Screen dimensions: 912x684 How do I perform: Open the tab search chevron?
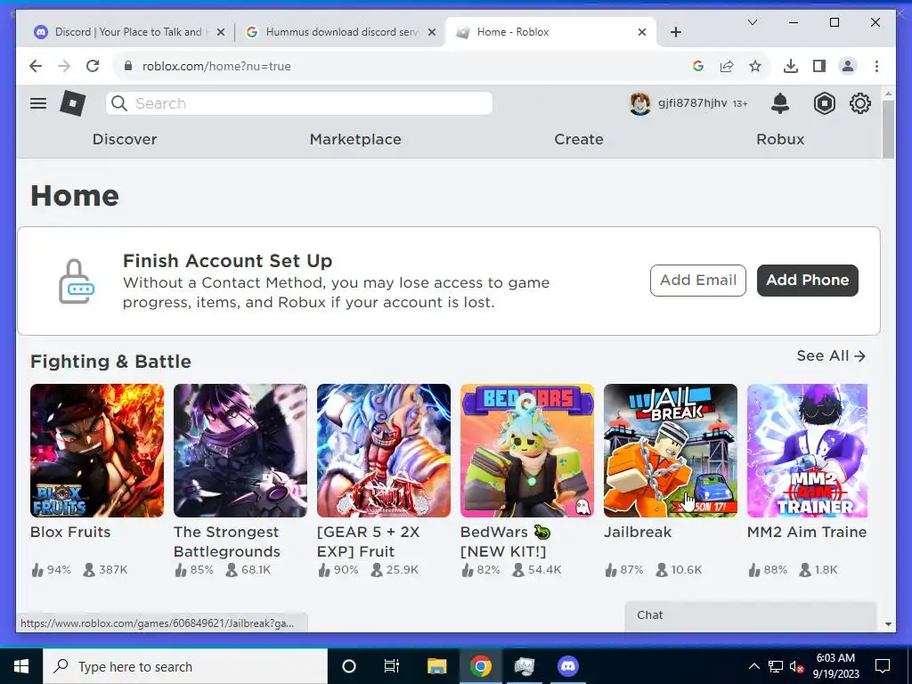click(x=752, y=22)
